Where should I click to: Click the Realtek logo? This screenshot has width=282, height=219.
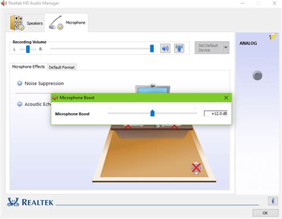[x=30, y=202]
